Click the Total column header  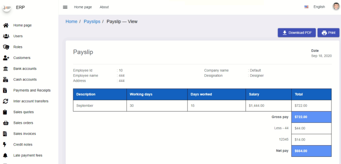click(311, 94)
